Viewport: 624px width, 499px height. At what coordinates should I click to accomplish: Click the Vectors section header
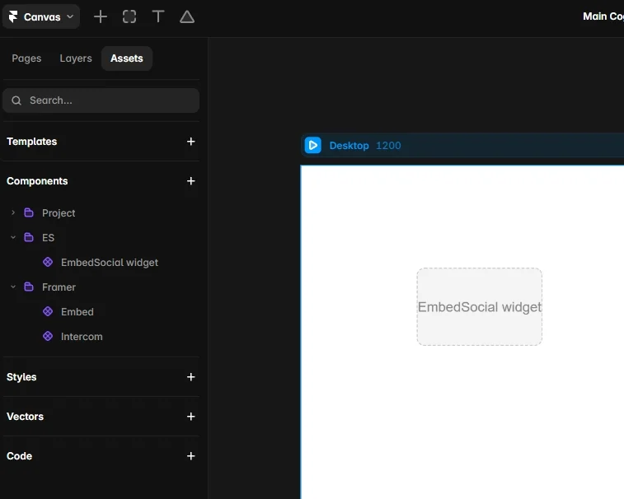(x=25, y=417)
